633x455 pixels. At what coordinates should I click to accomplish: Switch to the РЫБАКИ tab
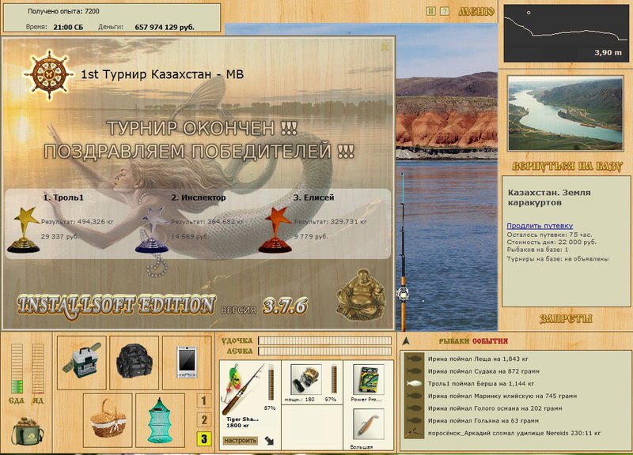(x=453, y=341)
